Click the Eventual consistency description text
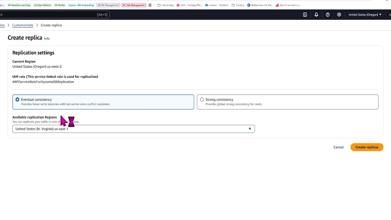 66,104
